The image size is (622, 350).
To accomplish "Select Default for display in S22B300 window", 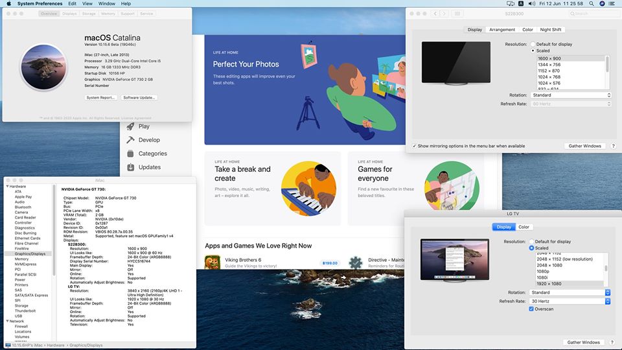I will tap(533, 44).
